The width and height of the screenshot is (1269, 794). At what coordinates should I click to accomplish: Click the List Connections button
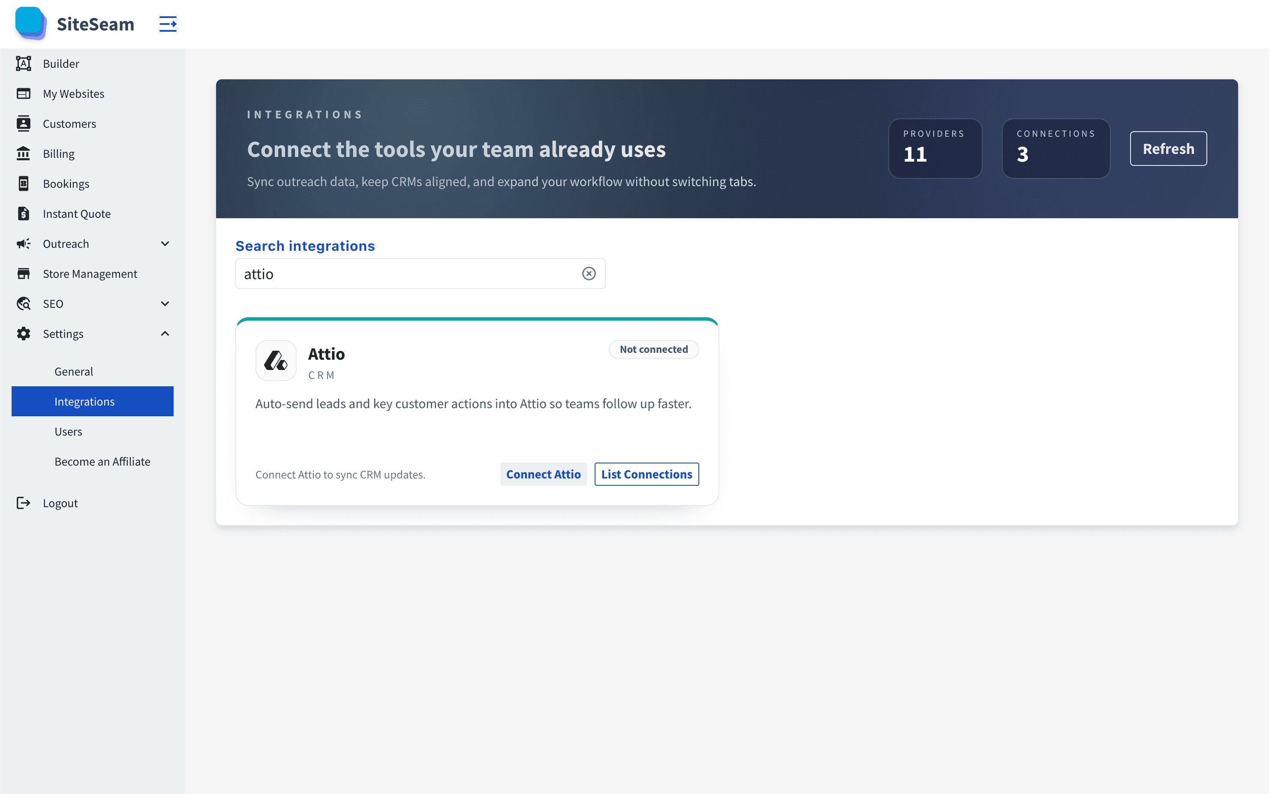tap(647, 474)
